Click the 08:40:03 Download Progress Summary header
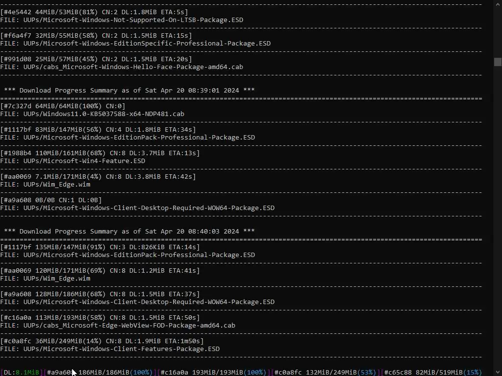Image resolution: width=502 pixels, height=376 pixels. click(x=129, y=232)
